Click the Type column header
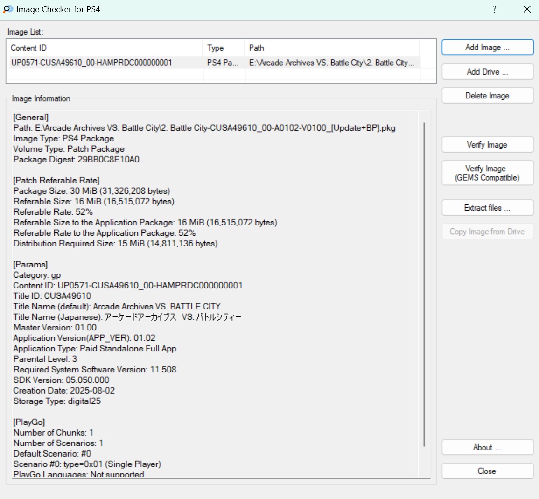The image size is (539, 499). point(223,48)
